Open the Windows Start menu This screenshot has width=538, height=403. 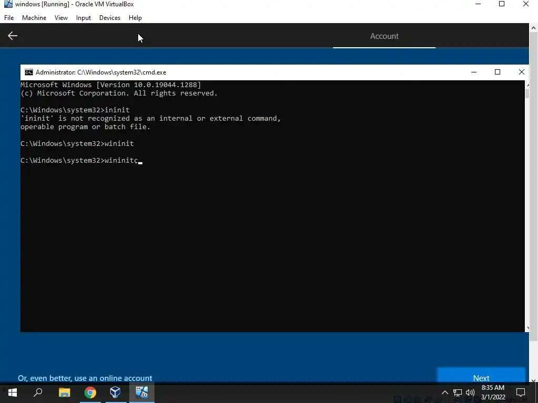(x=13, y=393)
